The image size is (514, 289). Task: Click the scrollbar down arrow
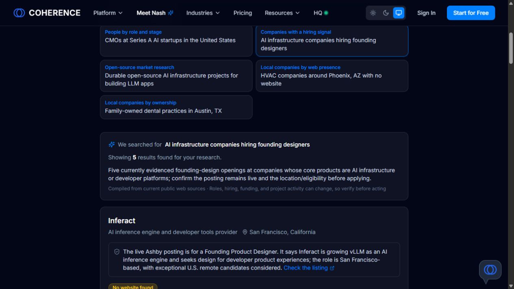tap(511, 286)
